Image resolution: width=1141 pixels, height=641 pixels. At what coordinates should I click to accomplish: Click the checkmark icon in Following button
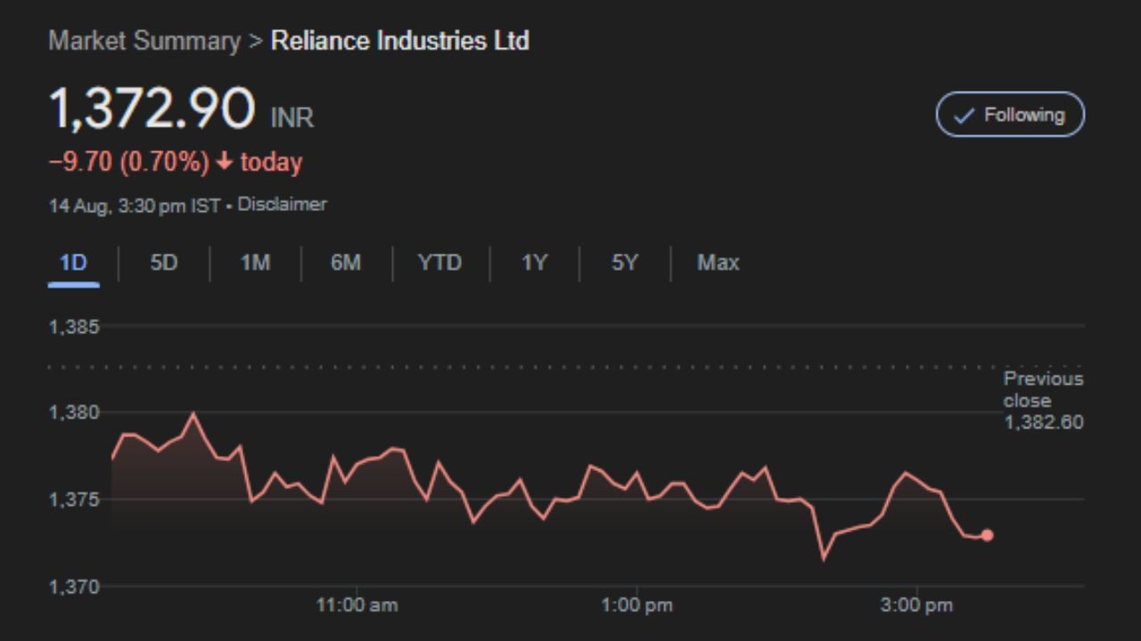[x=964, y=116]
